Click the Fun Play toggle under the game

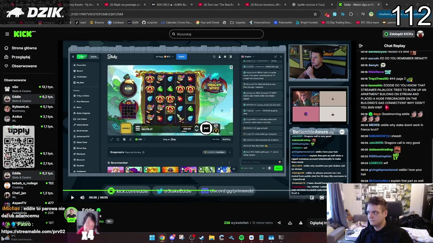[215, 139]
